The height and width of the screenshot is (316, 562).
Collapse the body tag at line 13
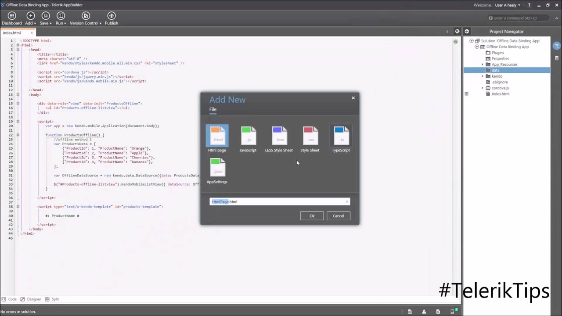pos(18,94)
